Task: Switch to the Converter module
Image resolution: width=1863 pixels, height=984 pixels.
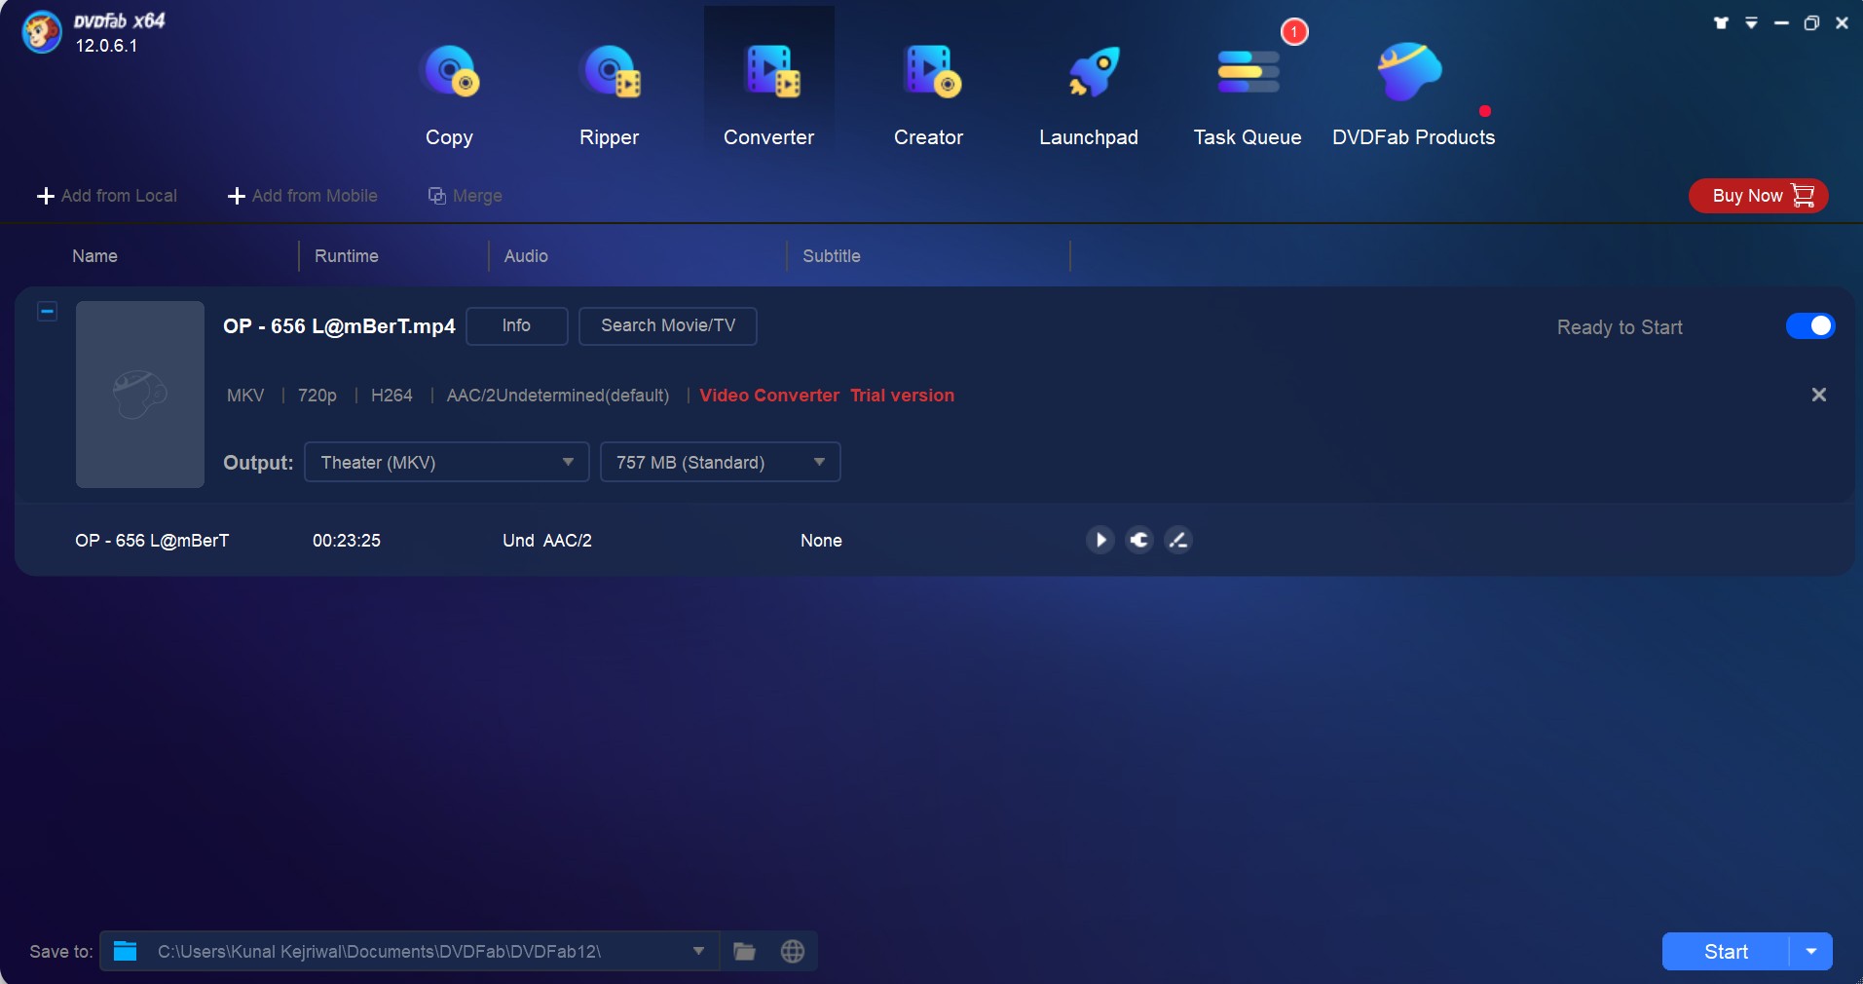Action: pos(769,93)
